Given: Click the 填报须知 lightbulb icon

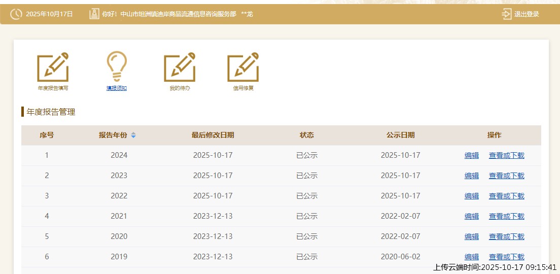Looking at the screenshot, I should point(117,66).
